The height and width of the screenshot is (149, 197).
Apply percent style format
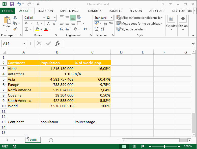pyautogui.click(x=105, y=24)
